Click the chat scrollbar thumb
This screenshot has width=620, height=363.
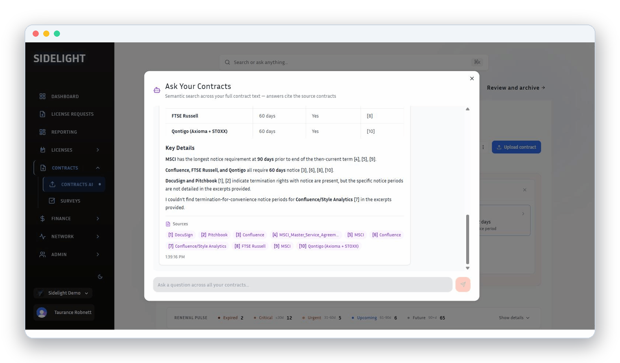click(x=467, y=240)
